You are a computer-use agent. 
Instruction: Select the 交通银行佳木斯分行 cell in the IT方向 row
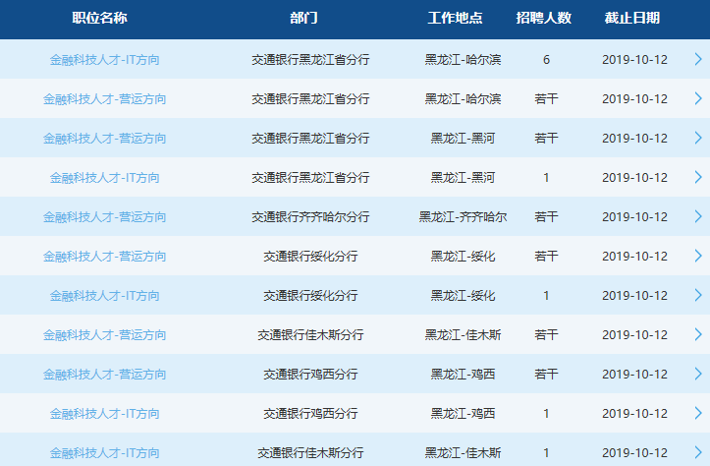pyautogui.click(x=310, y=453)
